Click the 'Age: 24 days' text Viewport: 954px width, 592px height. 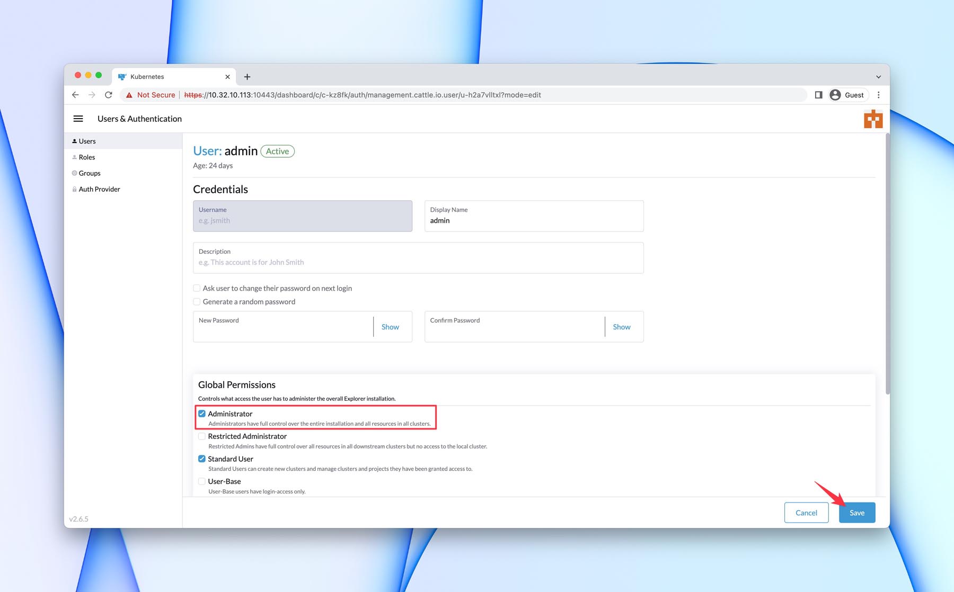pyautogui.click(x=213, y=166)
